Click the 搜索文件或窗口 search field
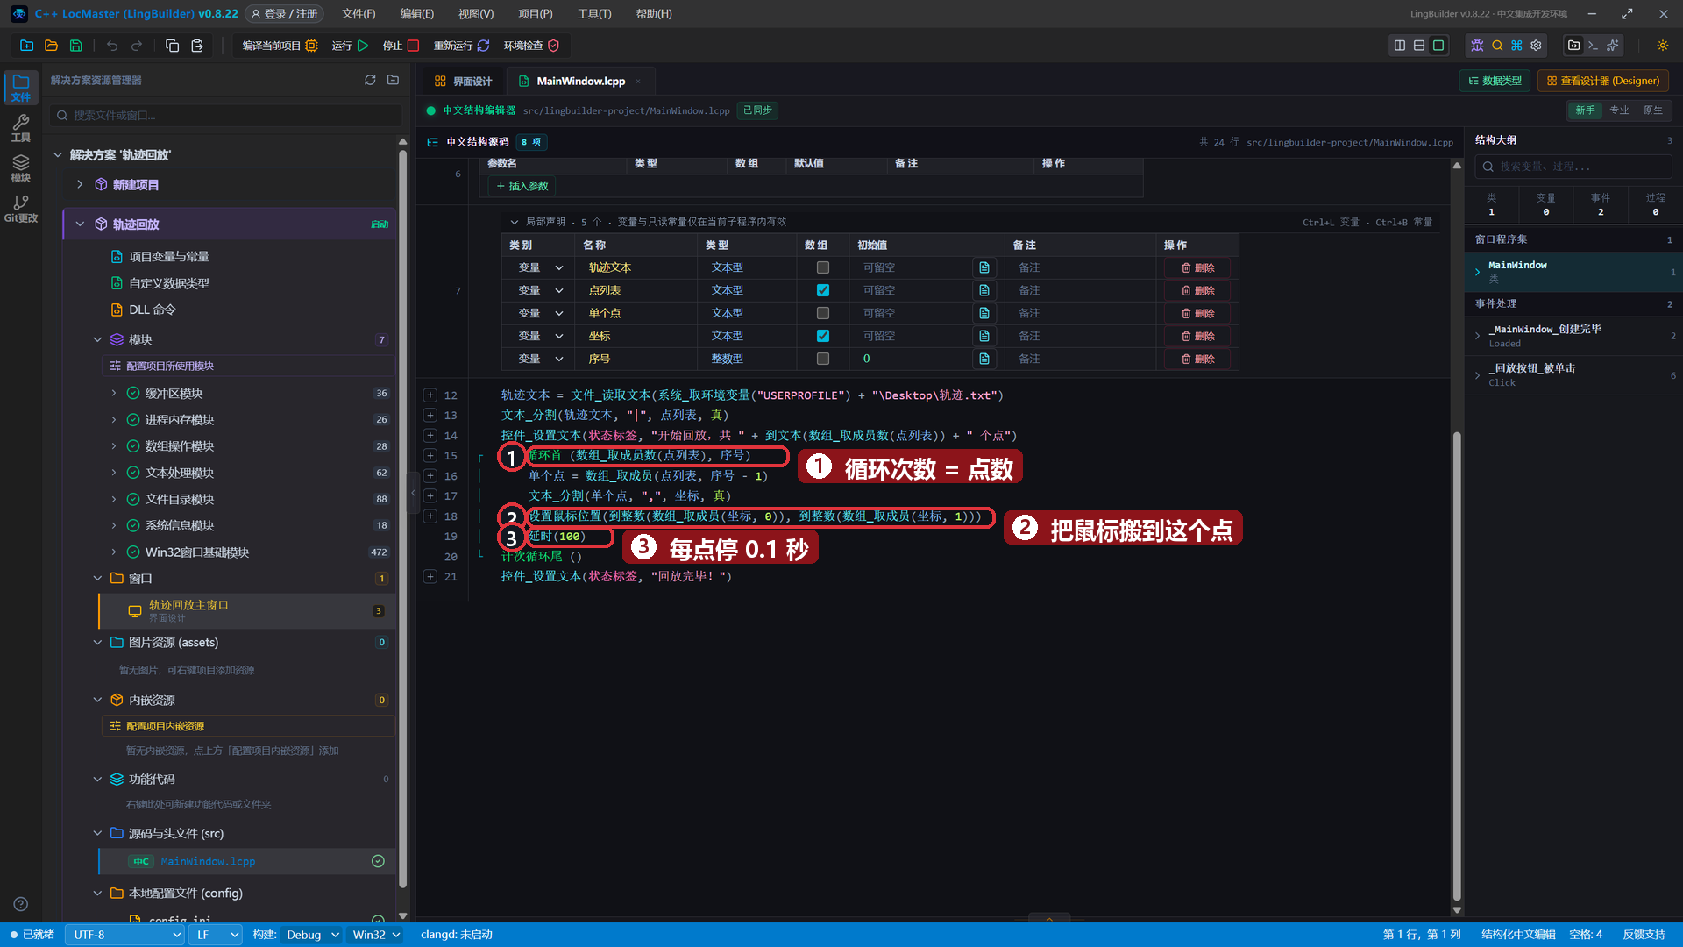Viewport: 1683px width, 947px height. pos(225,115)
